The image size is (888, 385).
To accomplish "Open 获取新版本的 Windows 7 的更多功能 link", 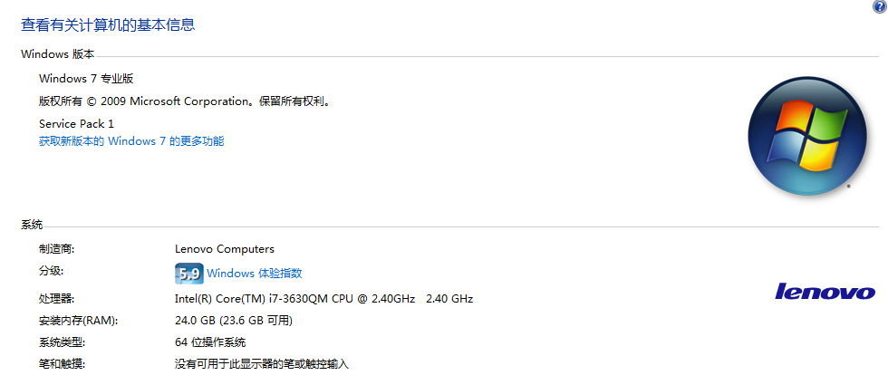I will click(131, 141).
